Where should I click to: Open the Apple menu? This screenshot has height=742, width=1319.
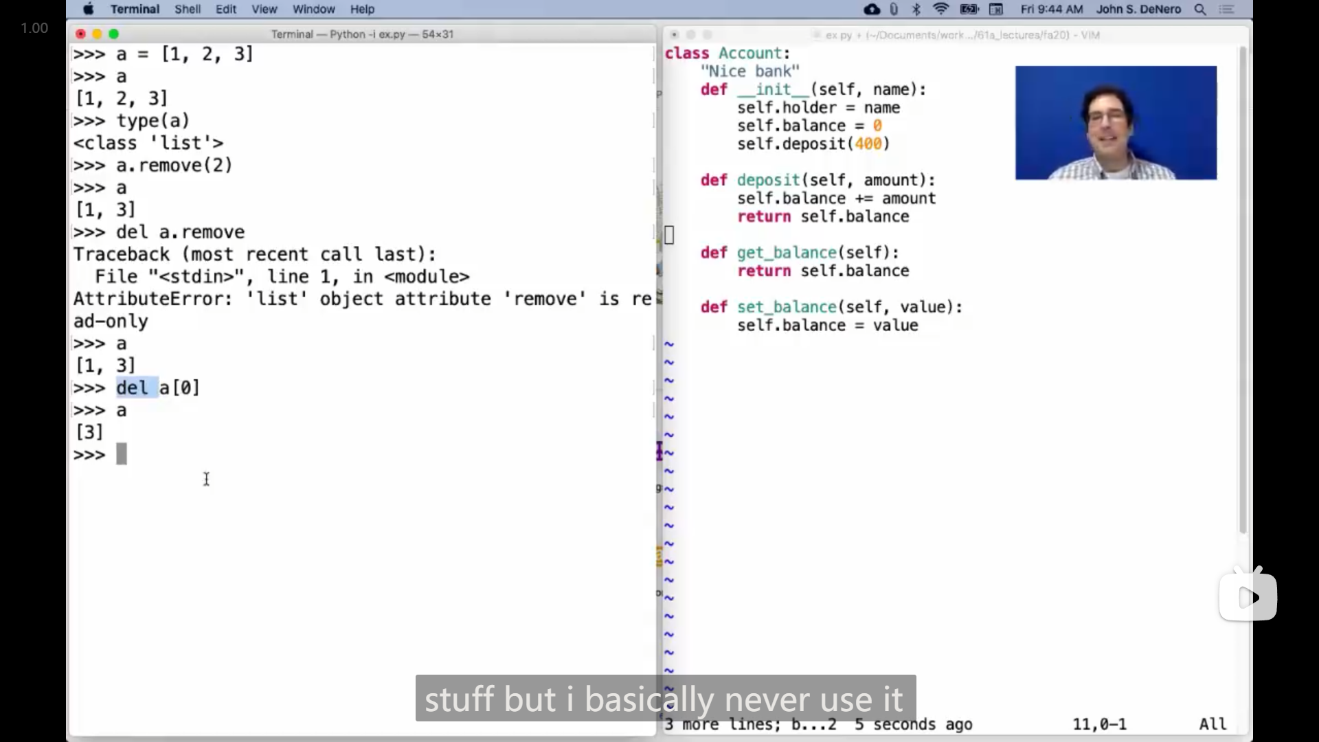click(88, 9)
